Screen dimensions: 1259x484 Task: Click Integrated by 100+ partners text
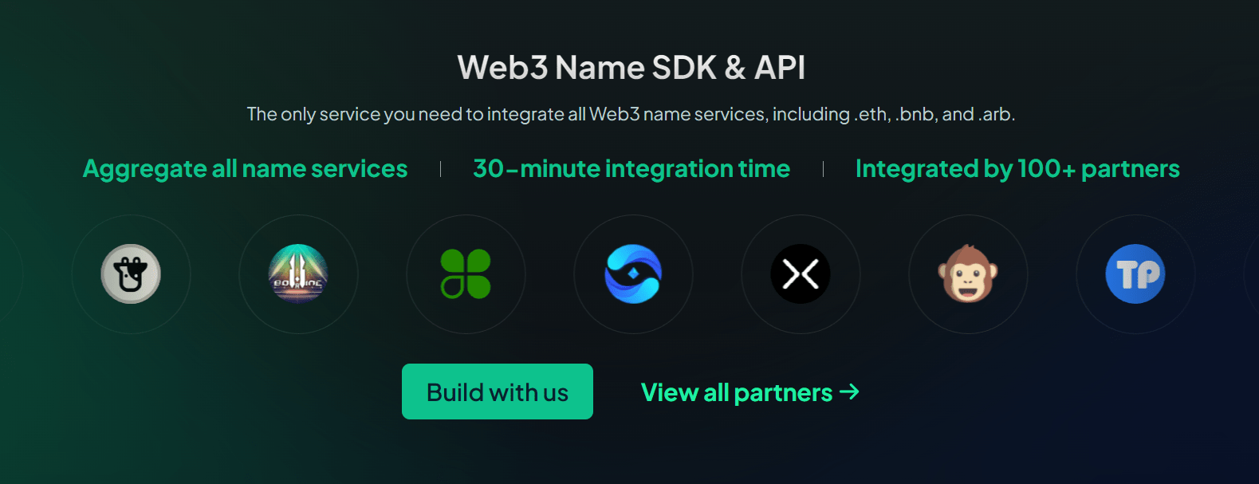[x=1017, y=169]
